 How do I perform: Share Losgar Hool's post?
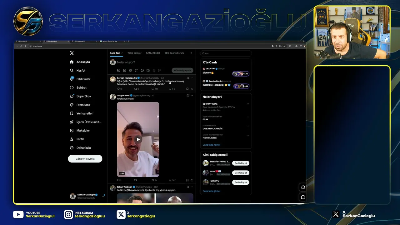click(192, 180)
